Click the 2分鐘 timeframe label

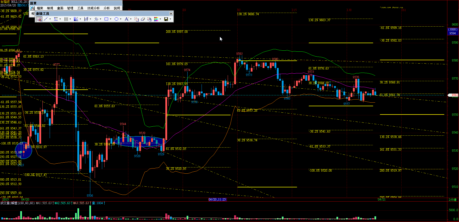coord(453,200)
